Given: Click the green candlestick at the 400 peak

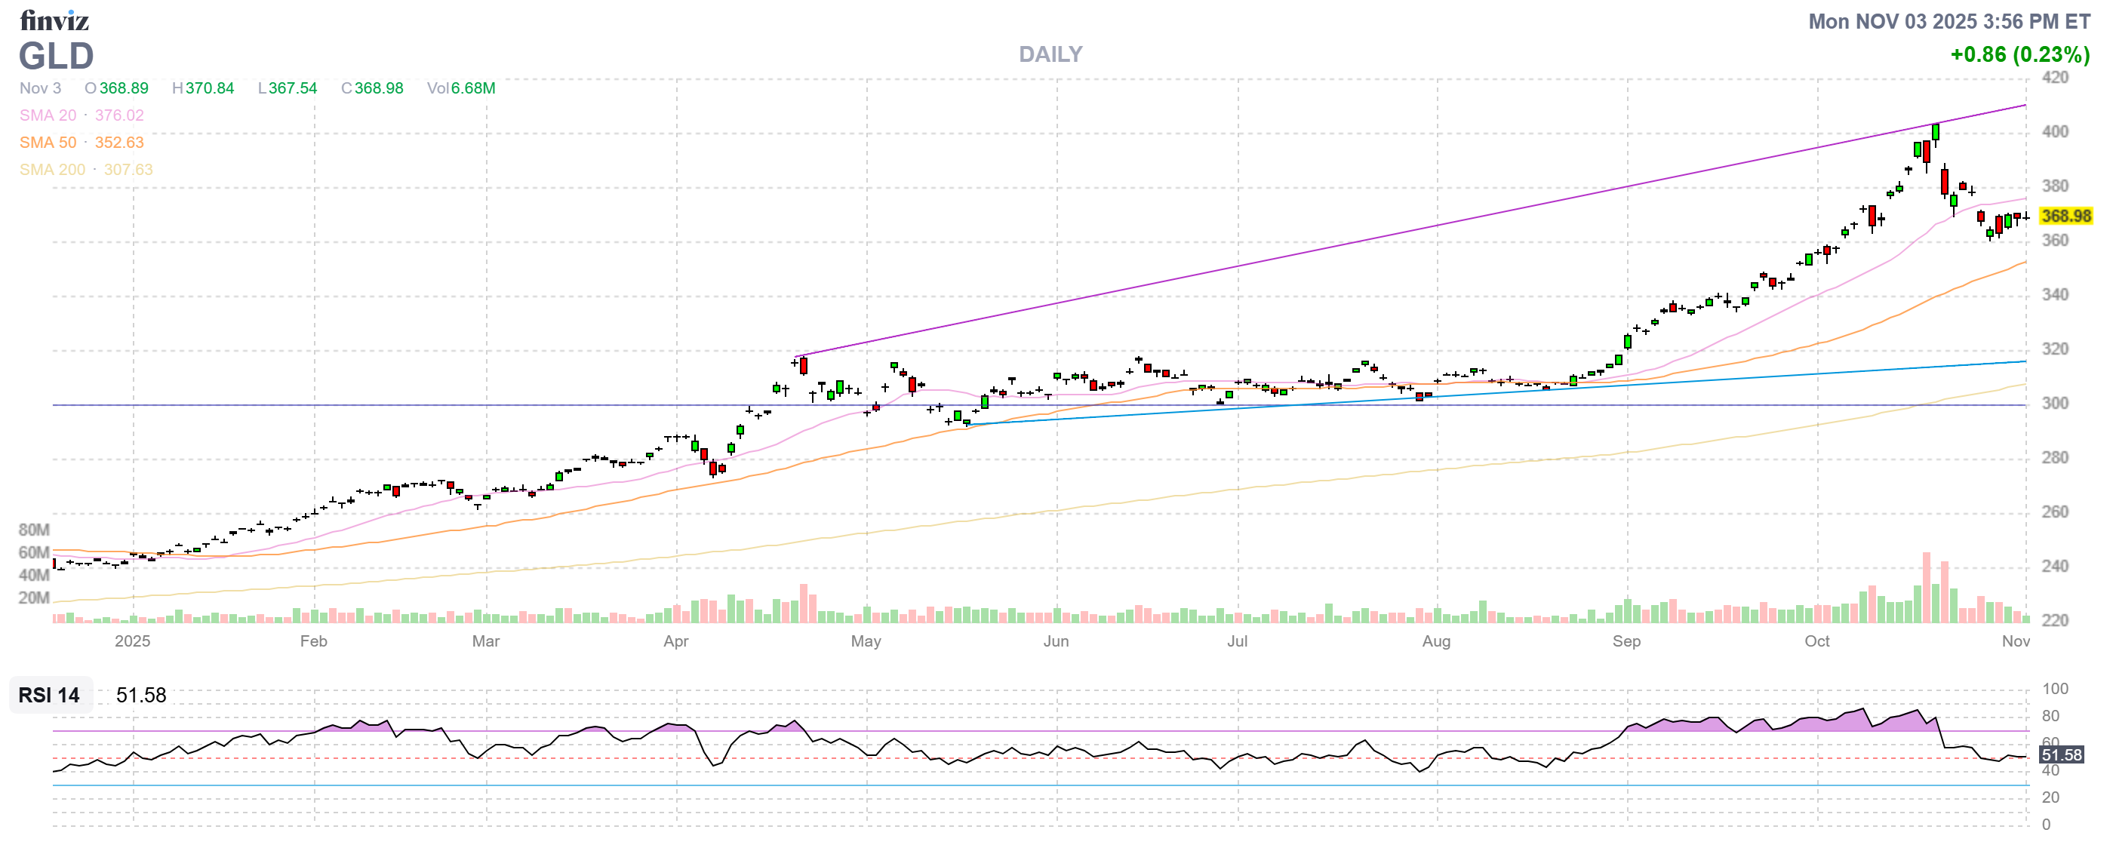Looking at the screenshot, I should pyautogui.click(x=1935, y=133).
